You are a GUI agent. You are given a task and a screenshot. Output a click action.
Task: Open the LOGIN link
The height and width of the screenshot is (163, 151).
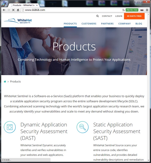119,16
